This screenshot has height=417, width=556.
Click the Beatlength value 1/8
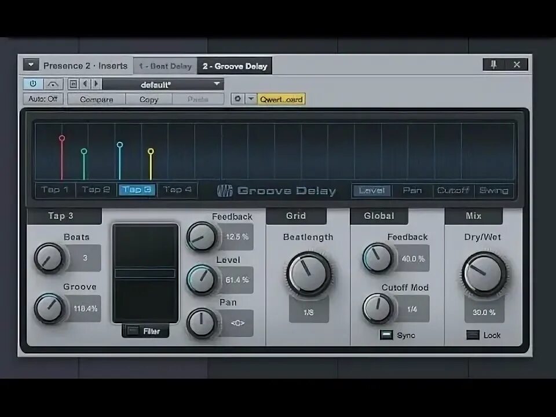(309, 312)
